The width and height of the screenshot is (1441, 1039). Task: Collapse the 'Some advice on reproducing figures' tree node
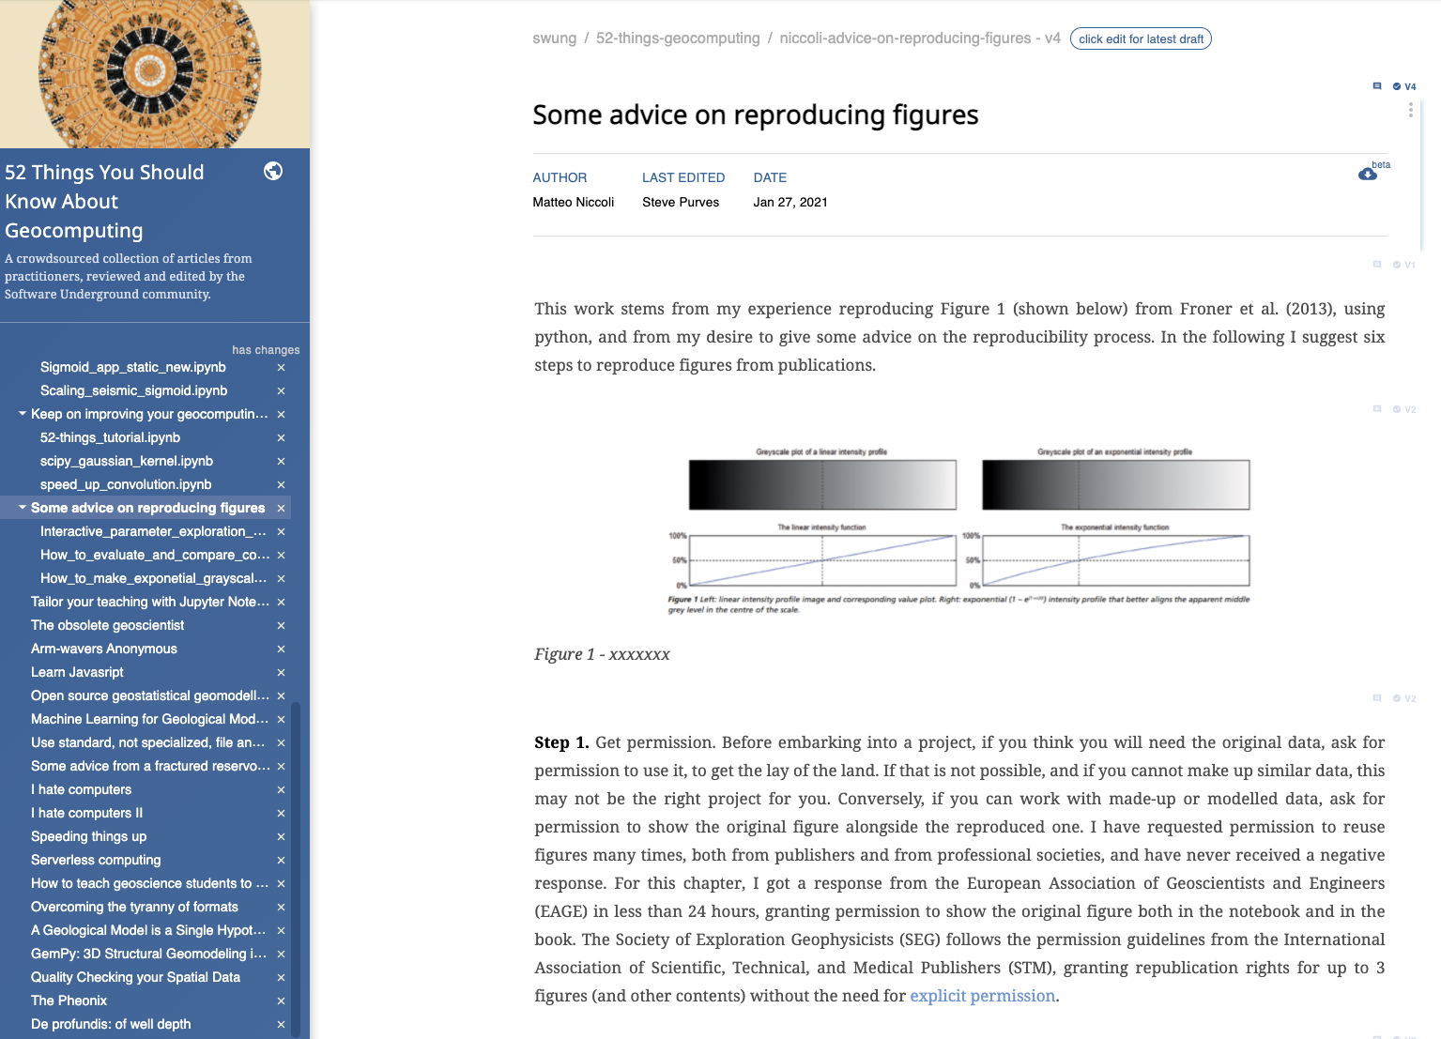(23, 508)
